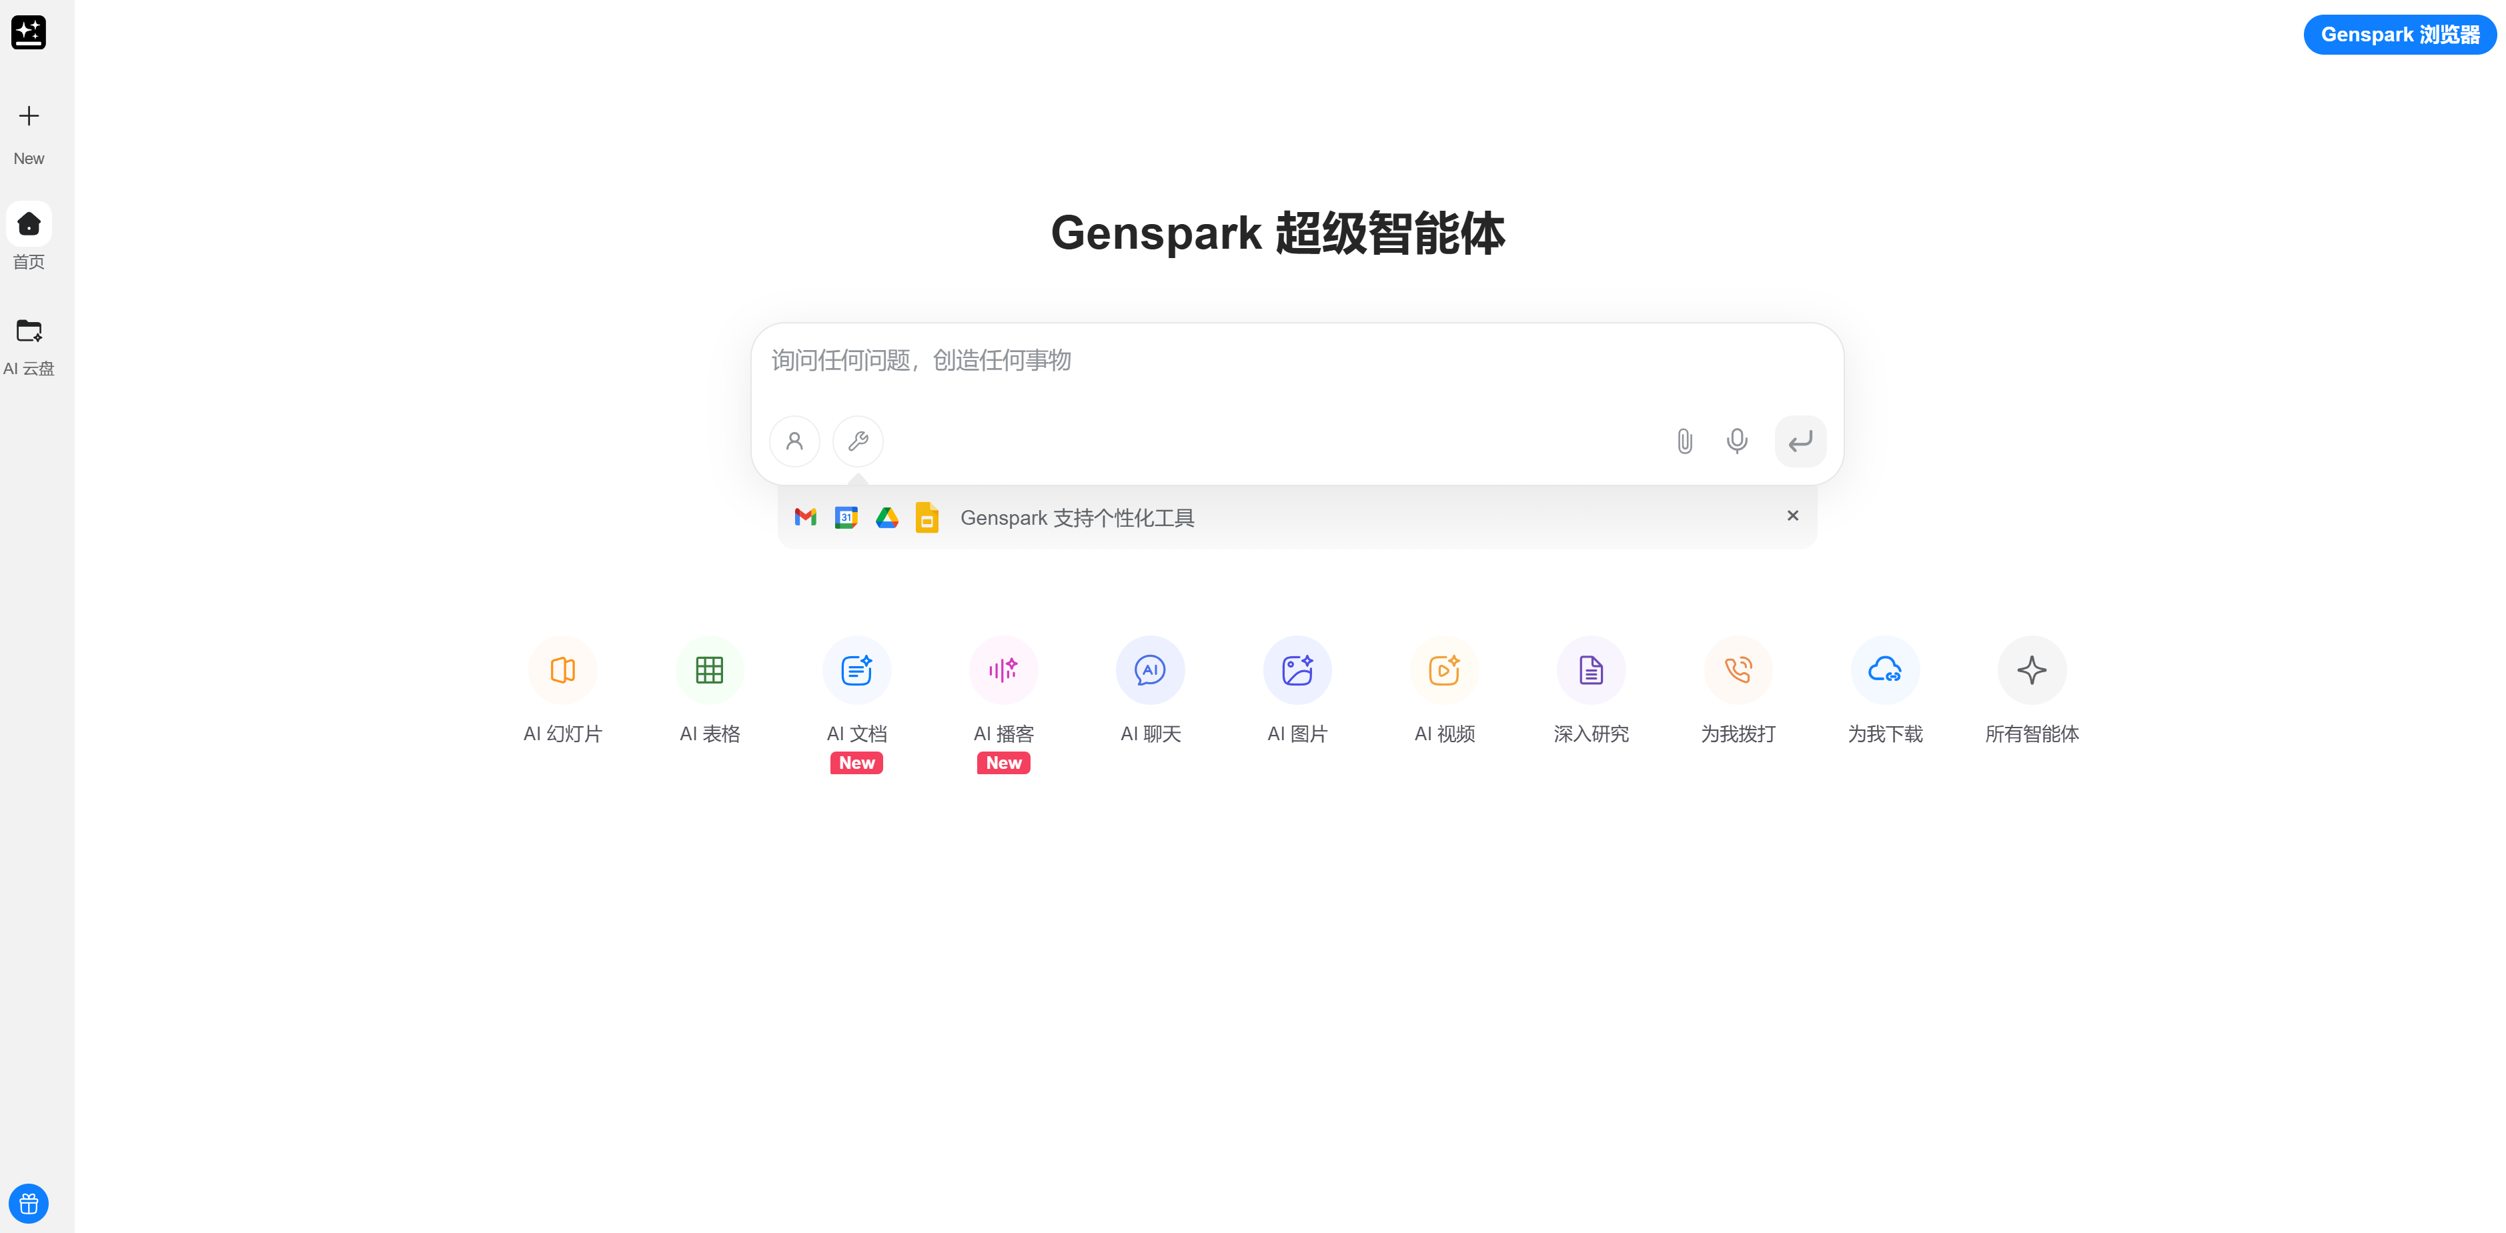Go to the 首页 home icon
This screenshot has height=1233, width=2506.
pyautogui.click(x=29, y=225)
